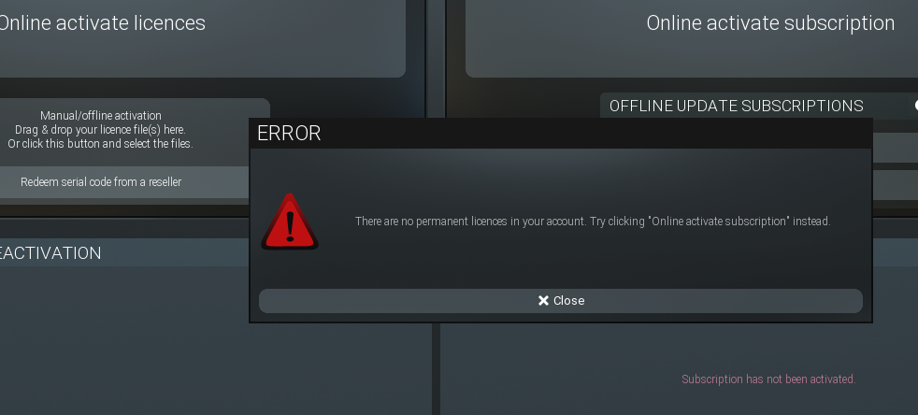Click the 'Subscription has not been activated' status text

(768, 379)
